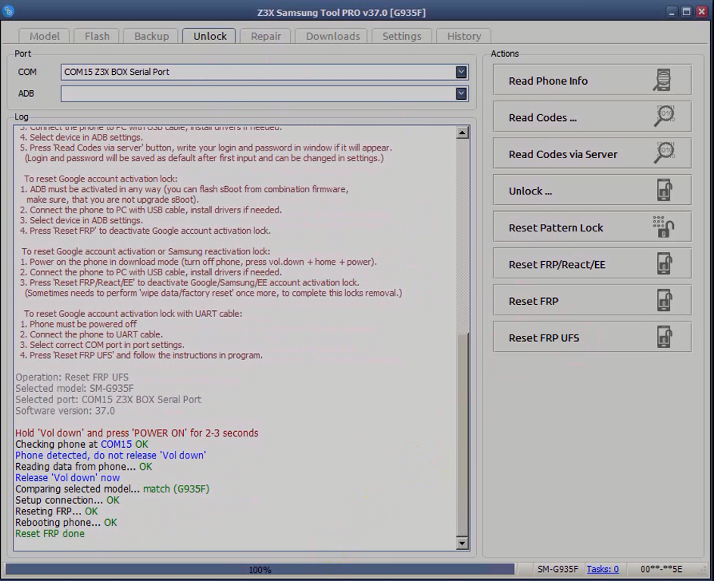
Task: Click the 100% progress bar
Action: (260, 569)
